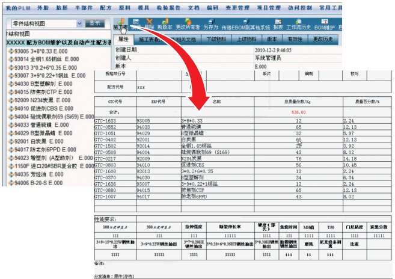Open the 变更管理 menu
The width and height of the screenshot is (395, 279).
(237, 8)
